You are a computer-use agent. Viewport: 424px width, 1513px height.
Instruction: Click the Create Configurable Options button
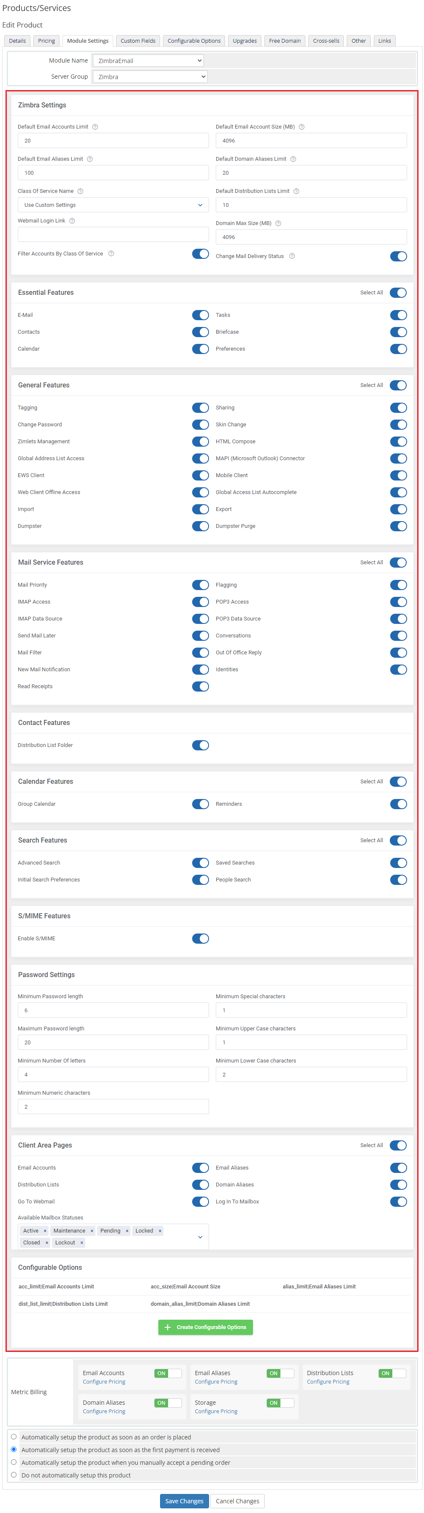pos(205,1327)
